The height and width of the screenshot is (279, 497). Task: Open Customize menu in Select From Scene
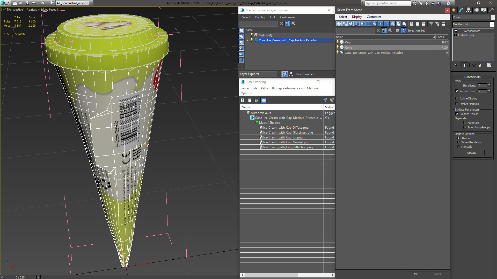coord(374,17)
